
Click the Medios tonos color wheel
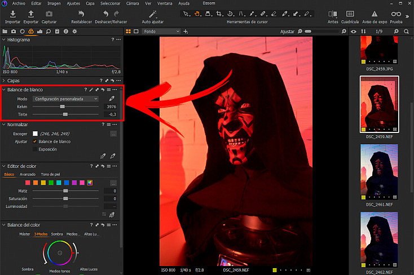pos(60,253)
